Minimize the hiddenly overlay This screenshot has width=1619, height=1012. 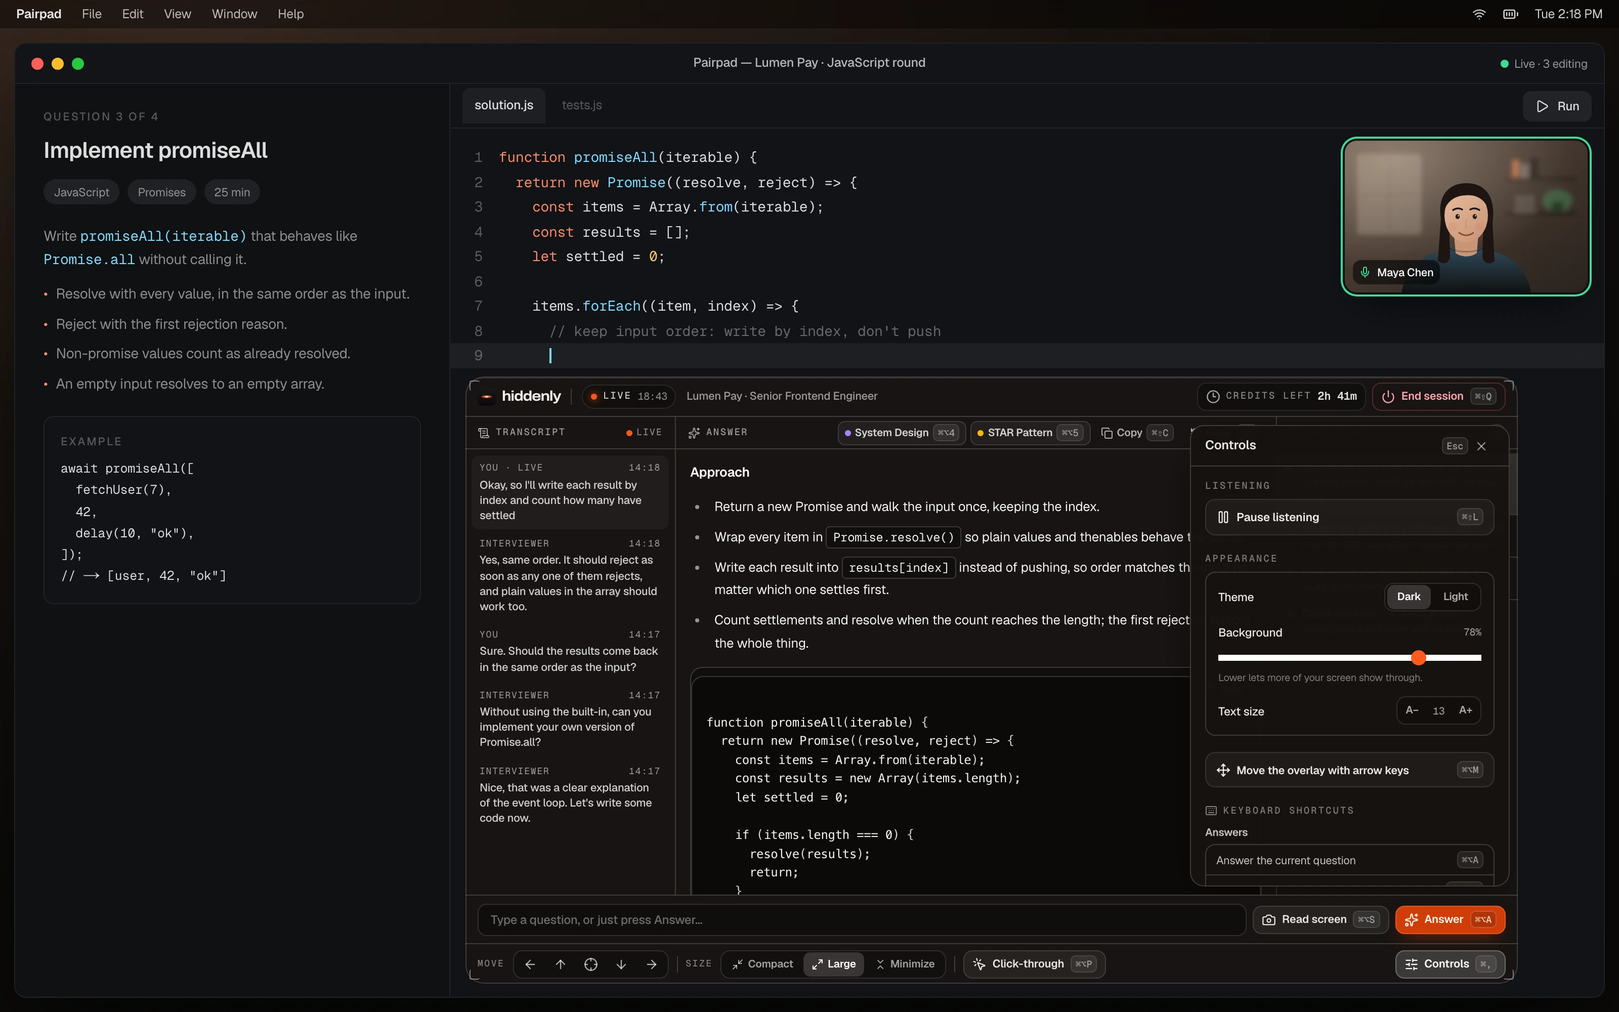pyautogui.click(x=905, y=964)
